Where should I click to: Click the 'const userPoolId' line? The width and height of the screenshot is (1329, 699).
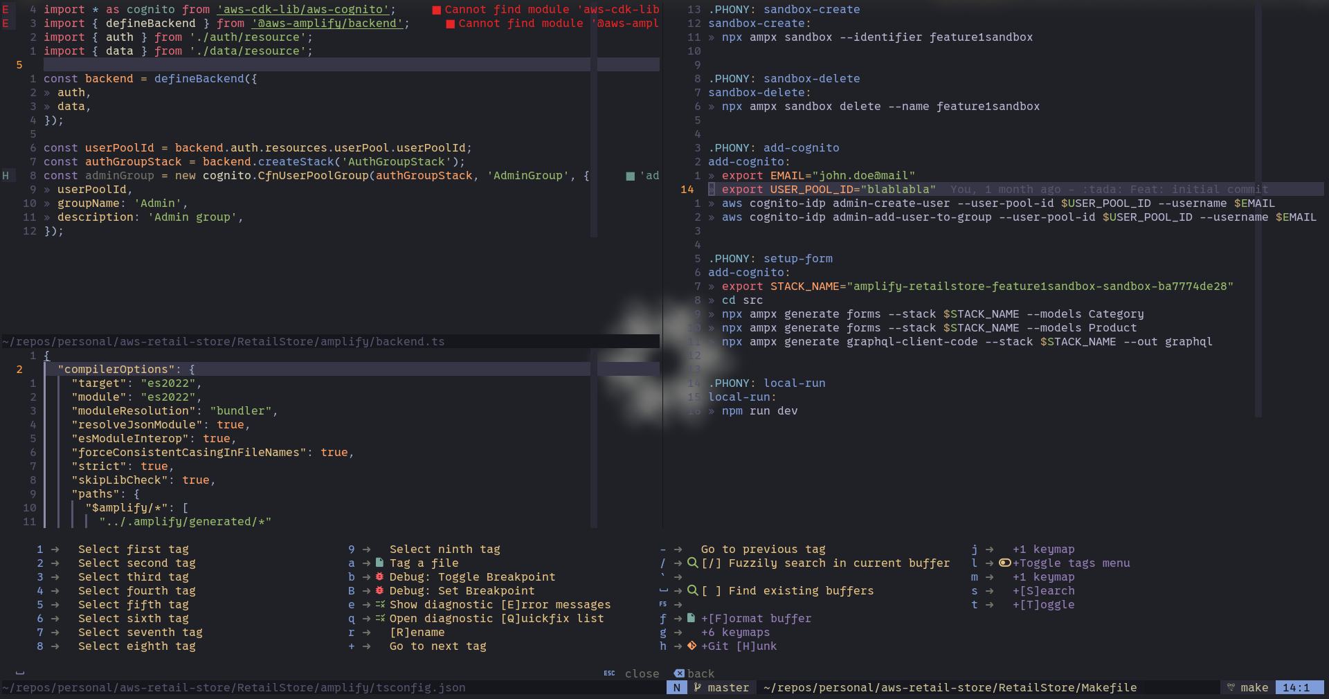[x=257, y=147]
